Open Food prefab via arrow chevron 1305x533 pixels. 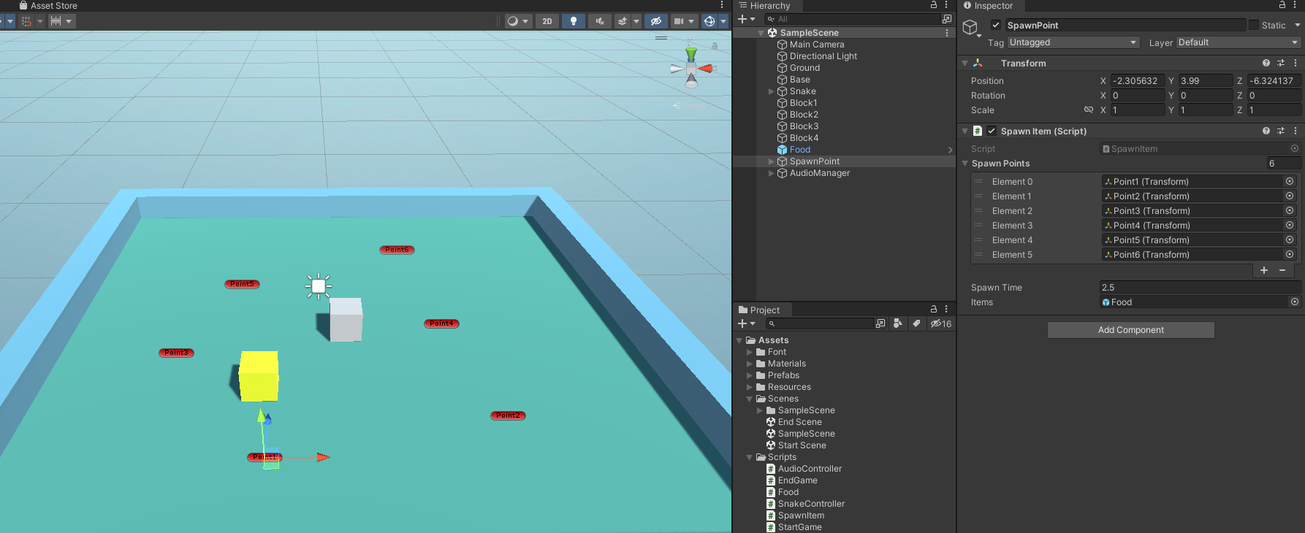point(950,150)
